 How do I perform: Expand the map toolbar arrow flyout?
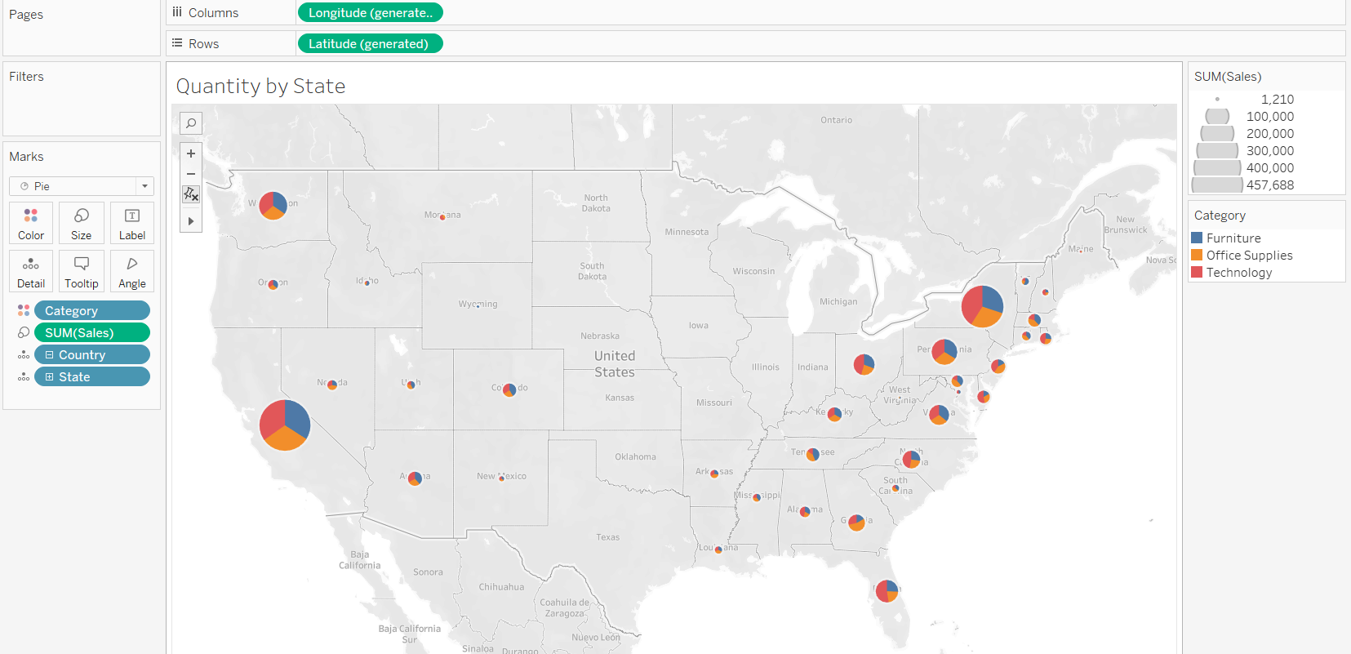pyautogui.click(x=191, y=221)
